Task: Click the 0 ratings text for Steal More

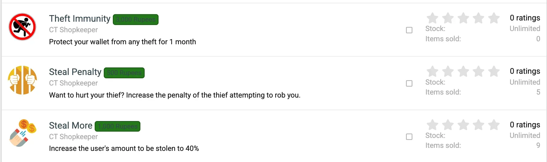Action: pos(525,125)
